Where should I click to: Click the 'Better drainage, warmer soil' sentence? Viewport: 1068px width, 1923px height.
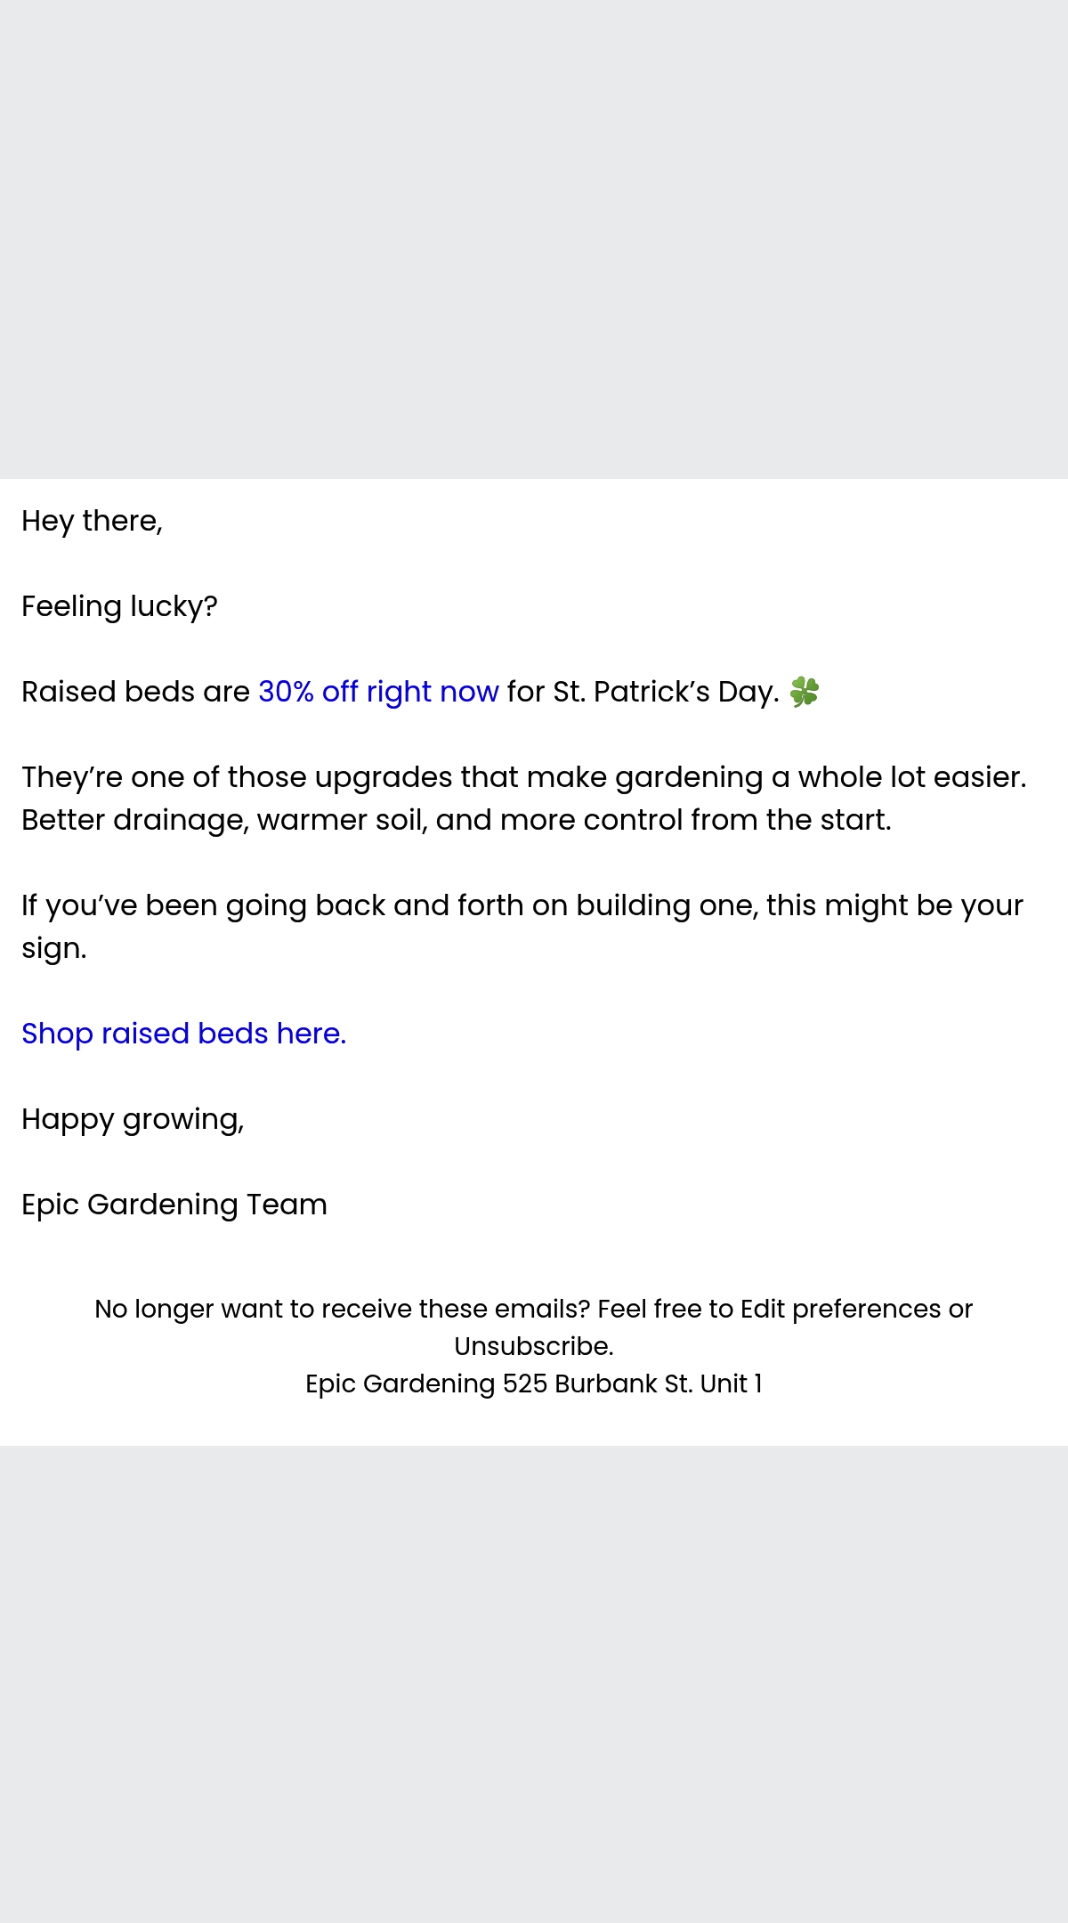(457, 820)
